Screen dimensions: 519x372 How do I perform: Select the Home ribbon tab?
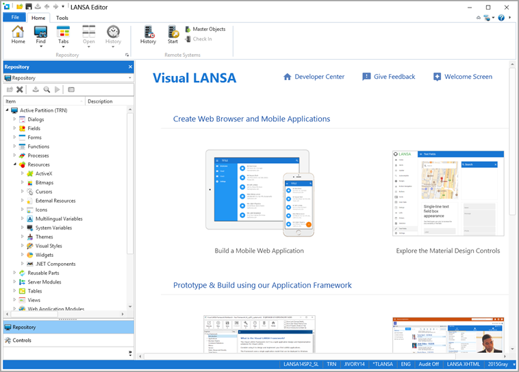(x=38, y=18)
